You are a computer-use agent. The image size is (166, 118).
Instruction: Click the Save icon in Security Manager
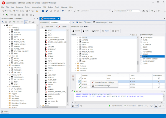77,22
